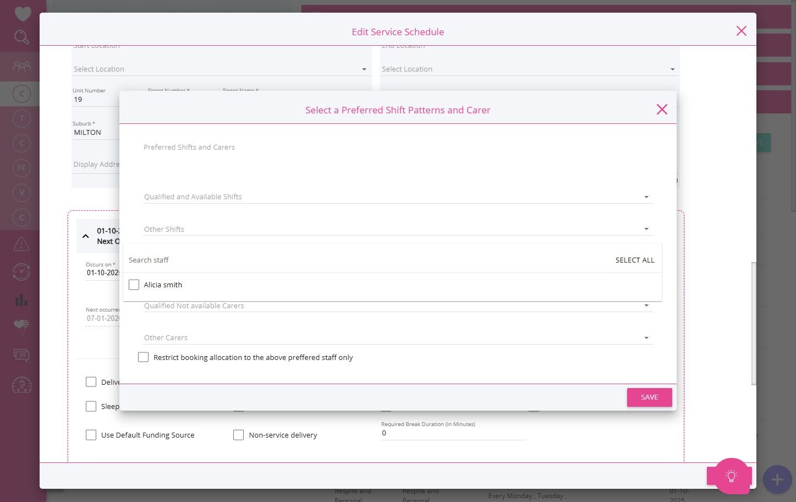Open the chat messages sidebar icon
Screen dimensions: 796x502
coord(21,355)
